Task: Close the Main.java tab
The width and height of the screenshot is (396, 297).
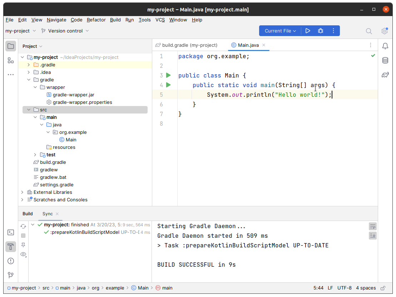Action: 264,45
